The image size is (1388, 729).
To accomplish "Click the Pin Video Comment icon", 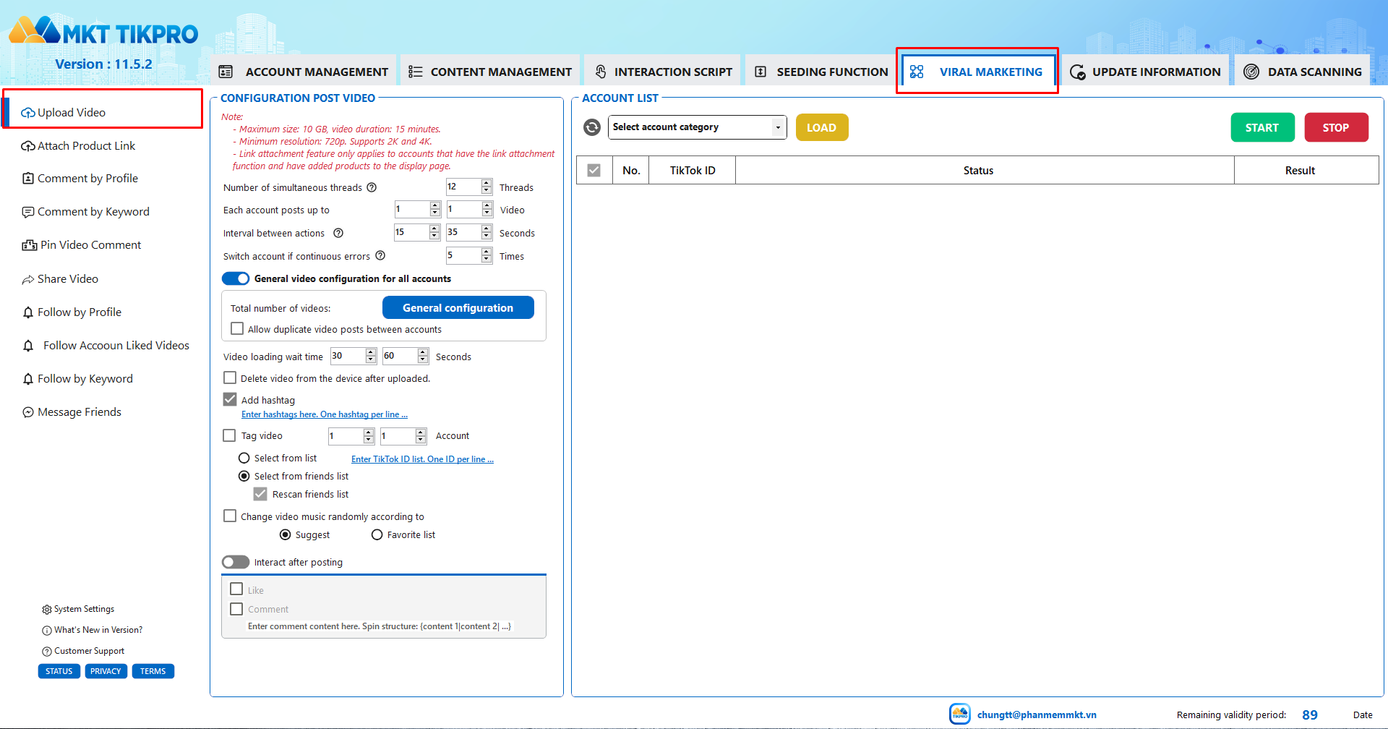I will (30, 245).
